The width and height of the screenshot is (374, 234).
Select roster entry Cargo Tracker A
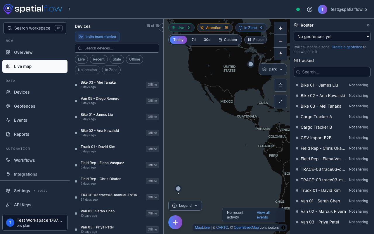click(x=332, y=117)
